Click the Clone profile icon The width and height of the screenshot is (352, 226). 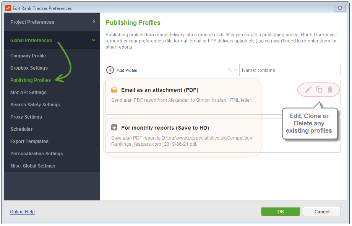pyautogui.click(x=319, y=89)
